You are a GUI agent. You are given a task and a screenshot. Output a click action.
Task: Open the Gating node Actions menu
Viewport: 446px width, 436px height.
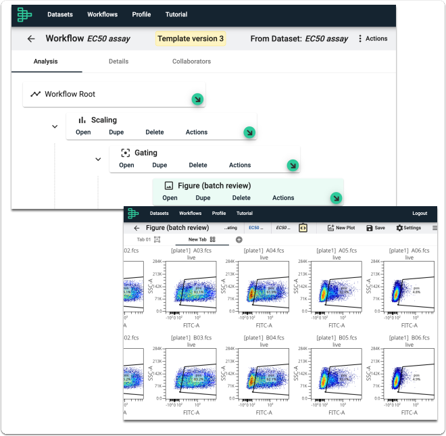pos(240,165)
